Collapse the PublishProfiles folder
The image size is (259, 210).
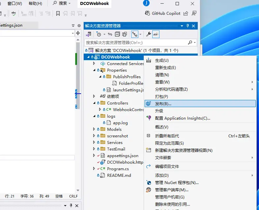(x=100, y=77)
